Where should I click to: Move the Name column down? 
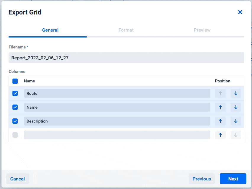(236, 107)
